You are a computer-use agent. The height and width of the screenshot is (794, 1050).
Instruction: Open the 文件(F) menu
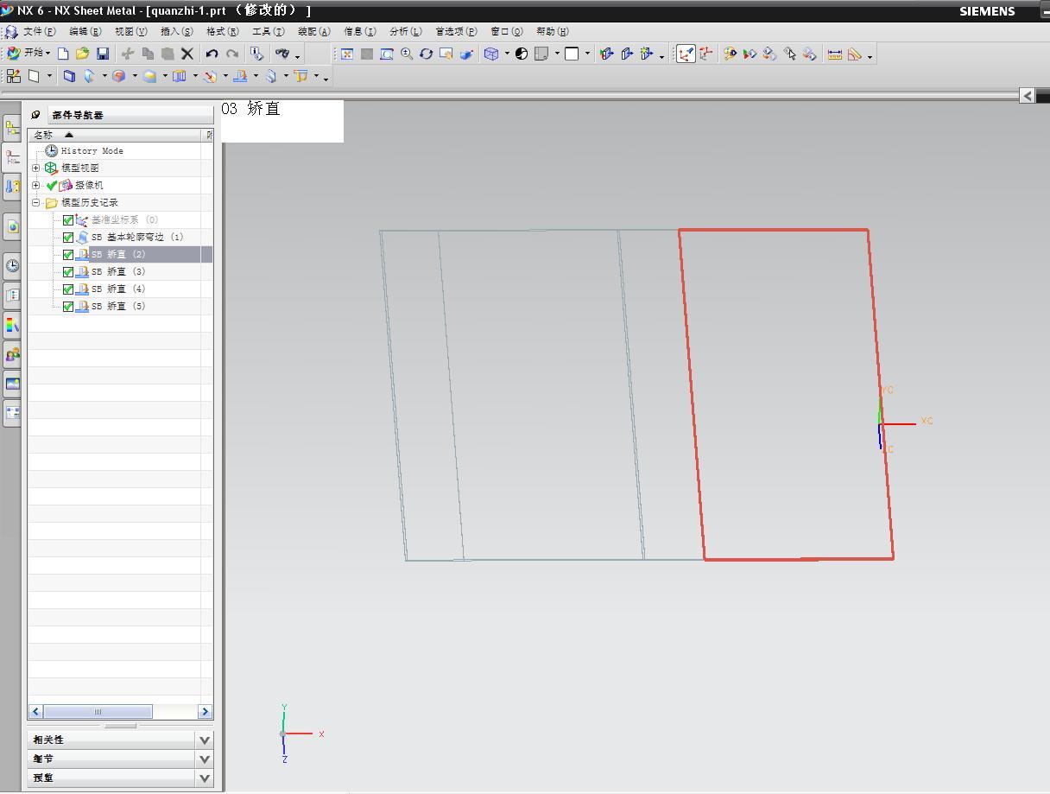(x=38, y=31)
